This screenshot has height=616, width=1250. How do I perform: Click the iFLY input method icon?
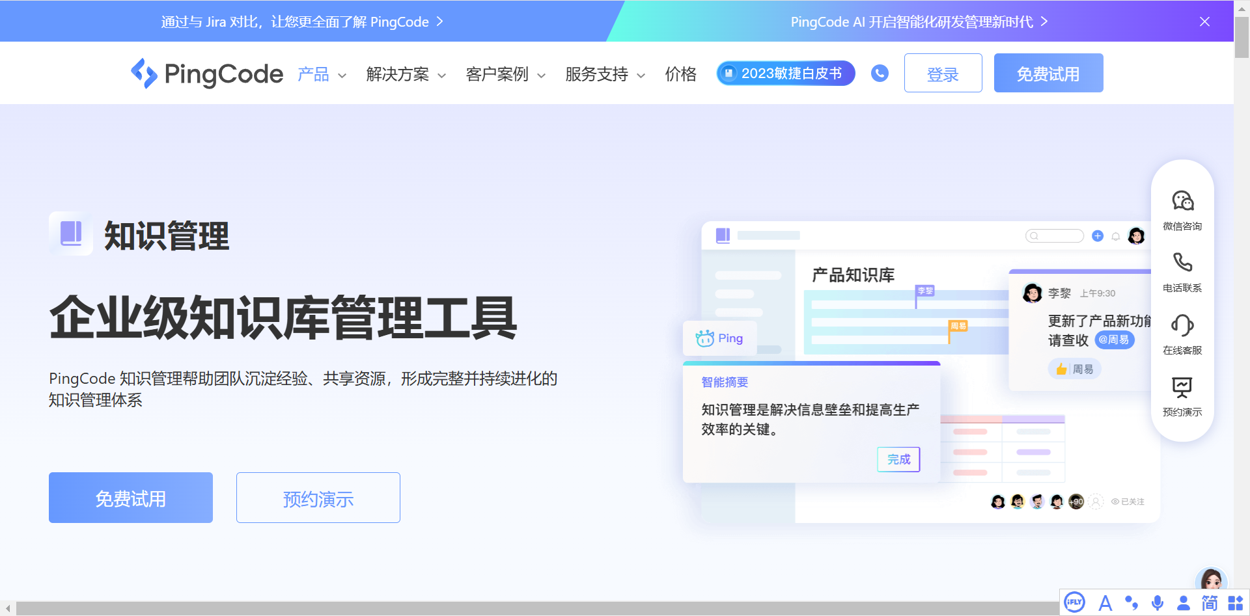1074,602
